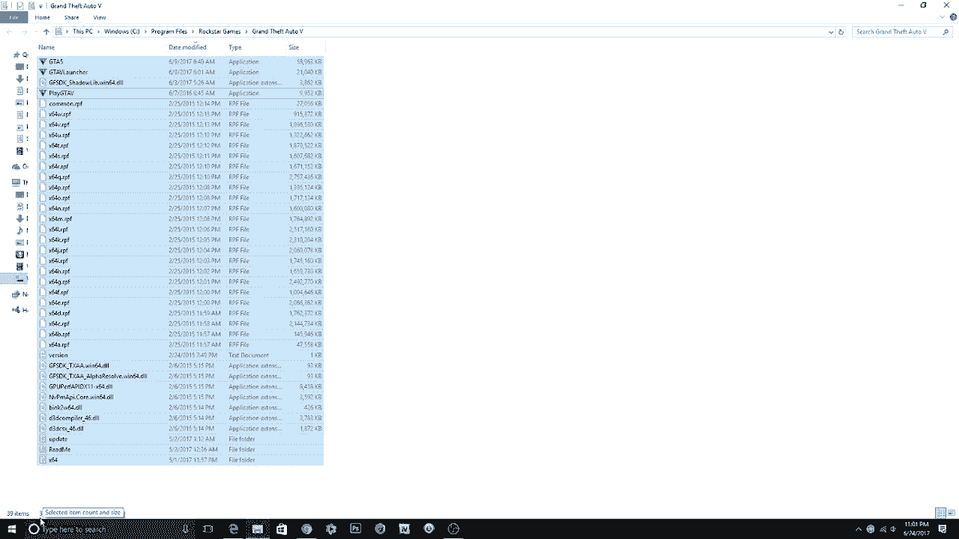Viewport: 959px width, 539px height.
Task: Expand the chevron after Windows (C:) breadcrumb
Action: pos(146,32)
